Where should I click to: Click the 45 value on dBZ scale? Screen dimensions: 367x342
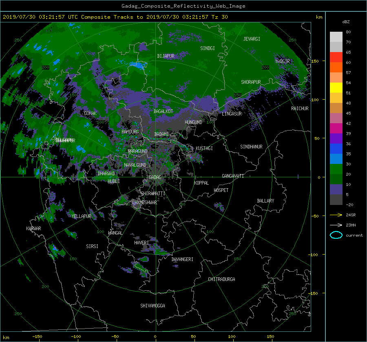coord(348,113)
